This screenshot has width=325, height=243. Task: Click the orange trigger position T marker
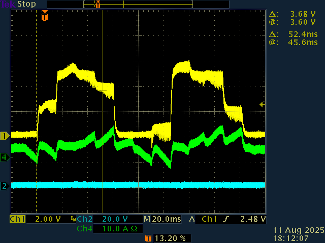45,17
